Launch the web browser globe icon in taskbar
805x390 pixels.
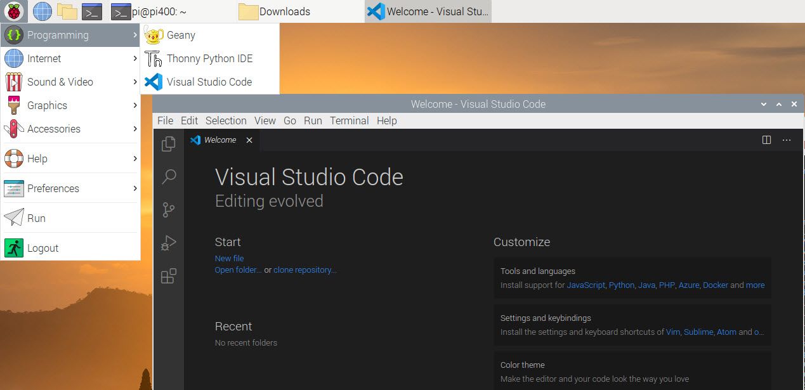click(43, 11)
